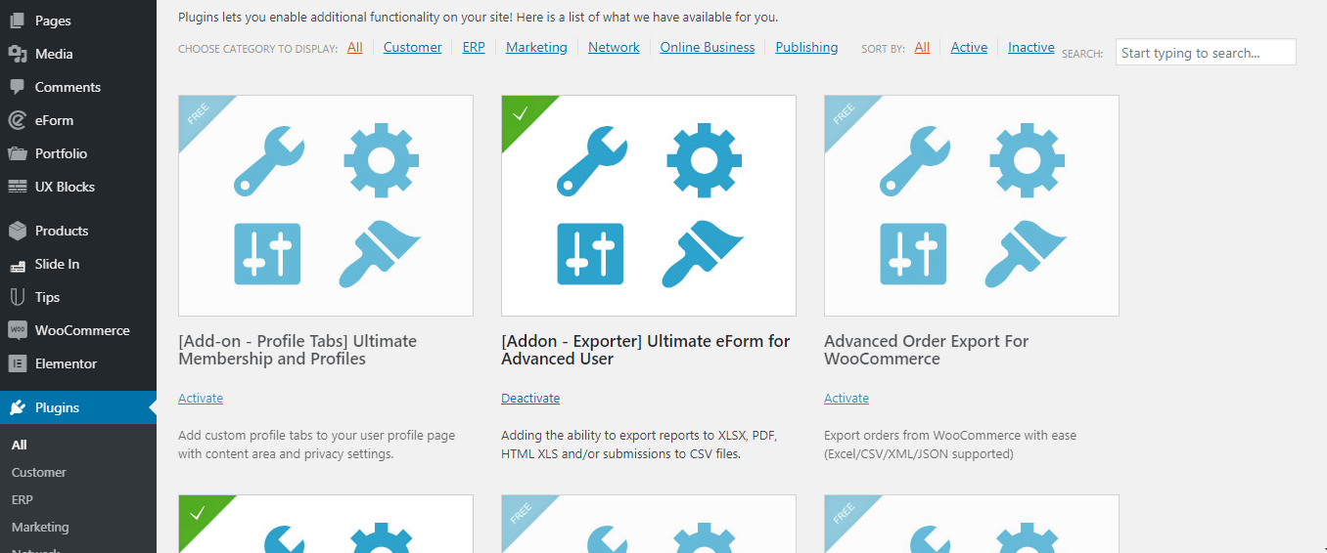Filter category by All link

tap(354, 47)
